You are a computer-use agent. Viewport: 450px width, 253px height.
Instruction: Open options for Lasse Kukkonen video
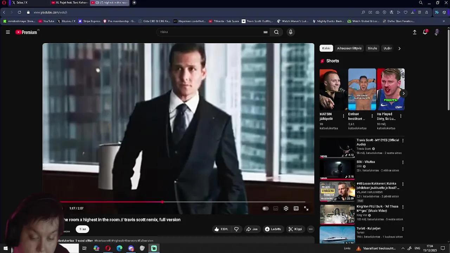coord(403,184)
